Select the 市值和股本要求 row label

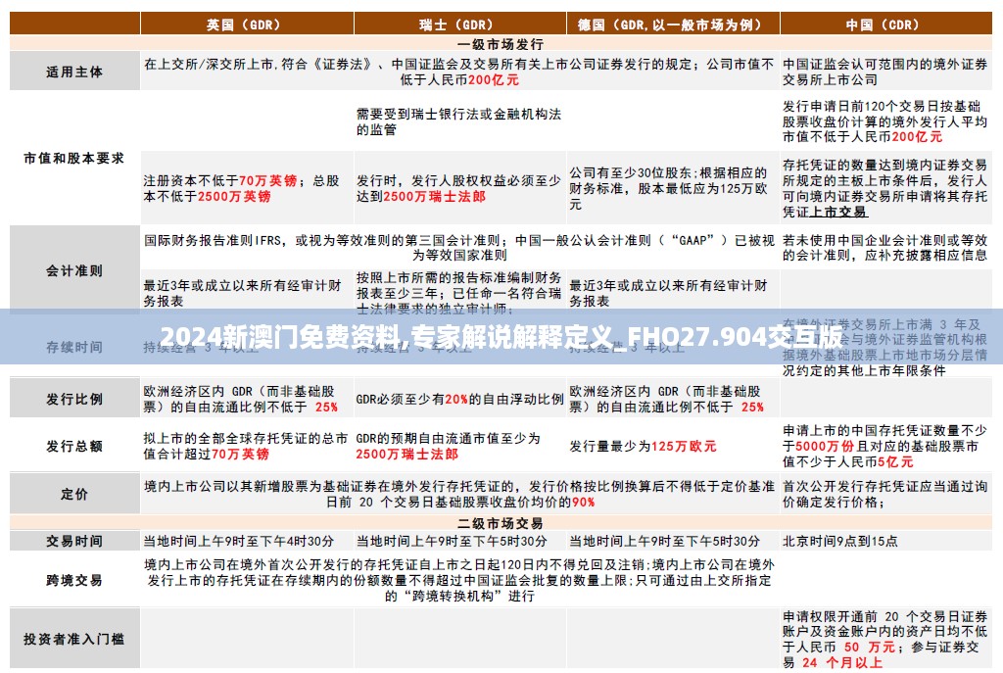tap(74, 155)
